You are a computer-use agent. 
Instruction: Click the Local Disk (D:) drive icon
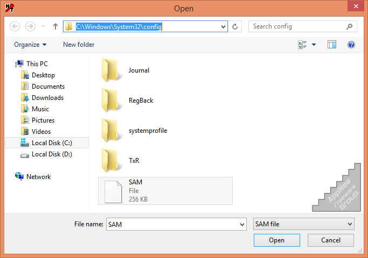pos(25,155)
